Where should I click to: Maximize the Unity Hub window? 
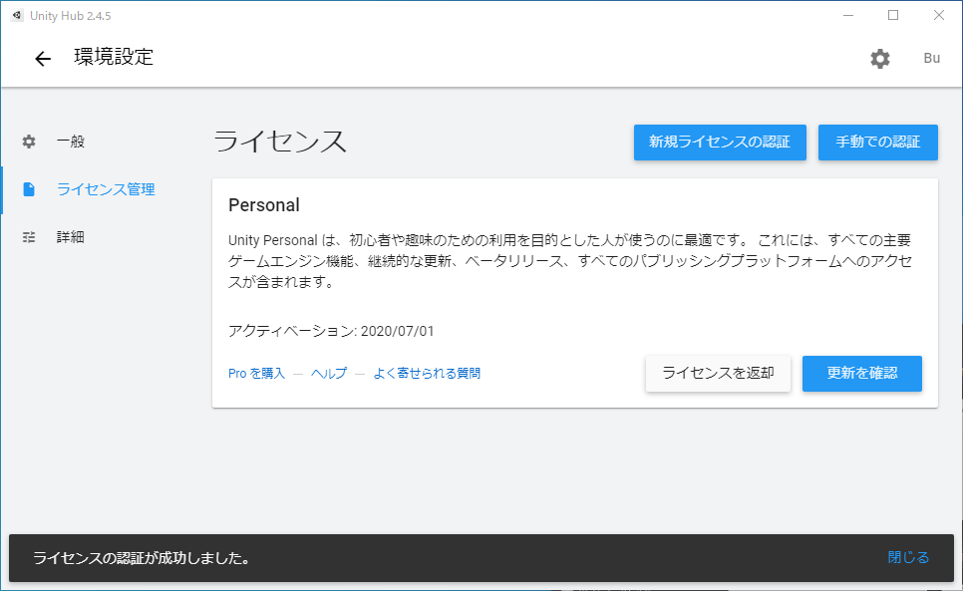pyautogui.click(x=893, y=15)
